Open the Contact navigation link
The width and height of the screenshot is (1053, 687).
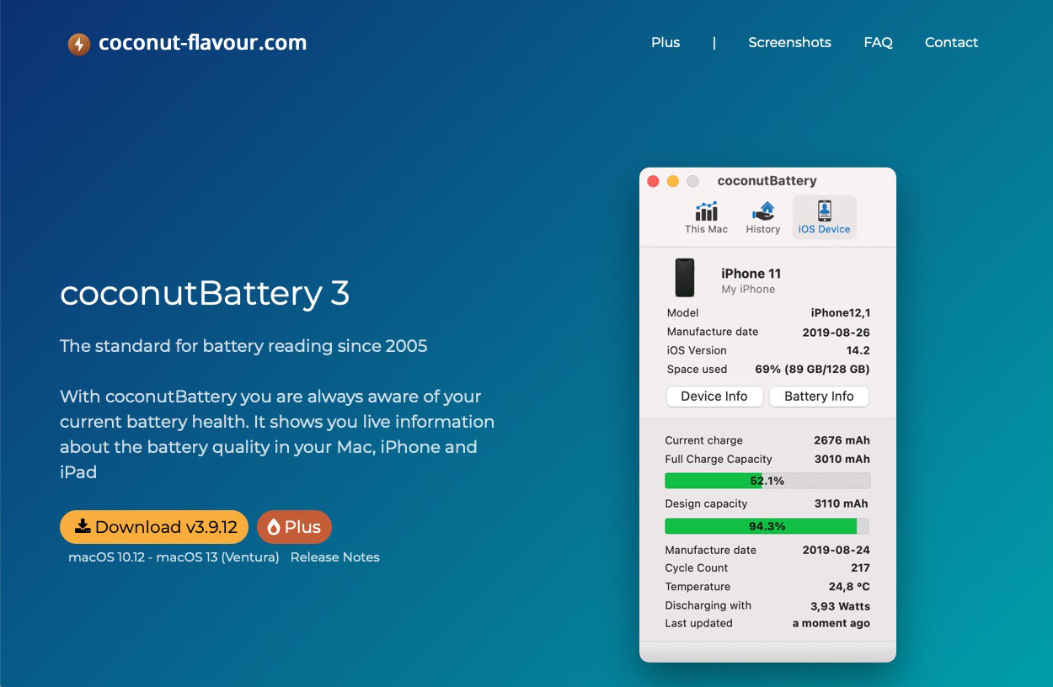[x=951, y=42]
